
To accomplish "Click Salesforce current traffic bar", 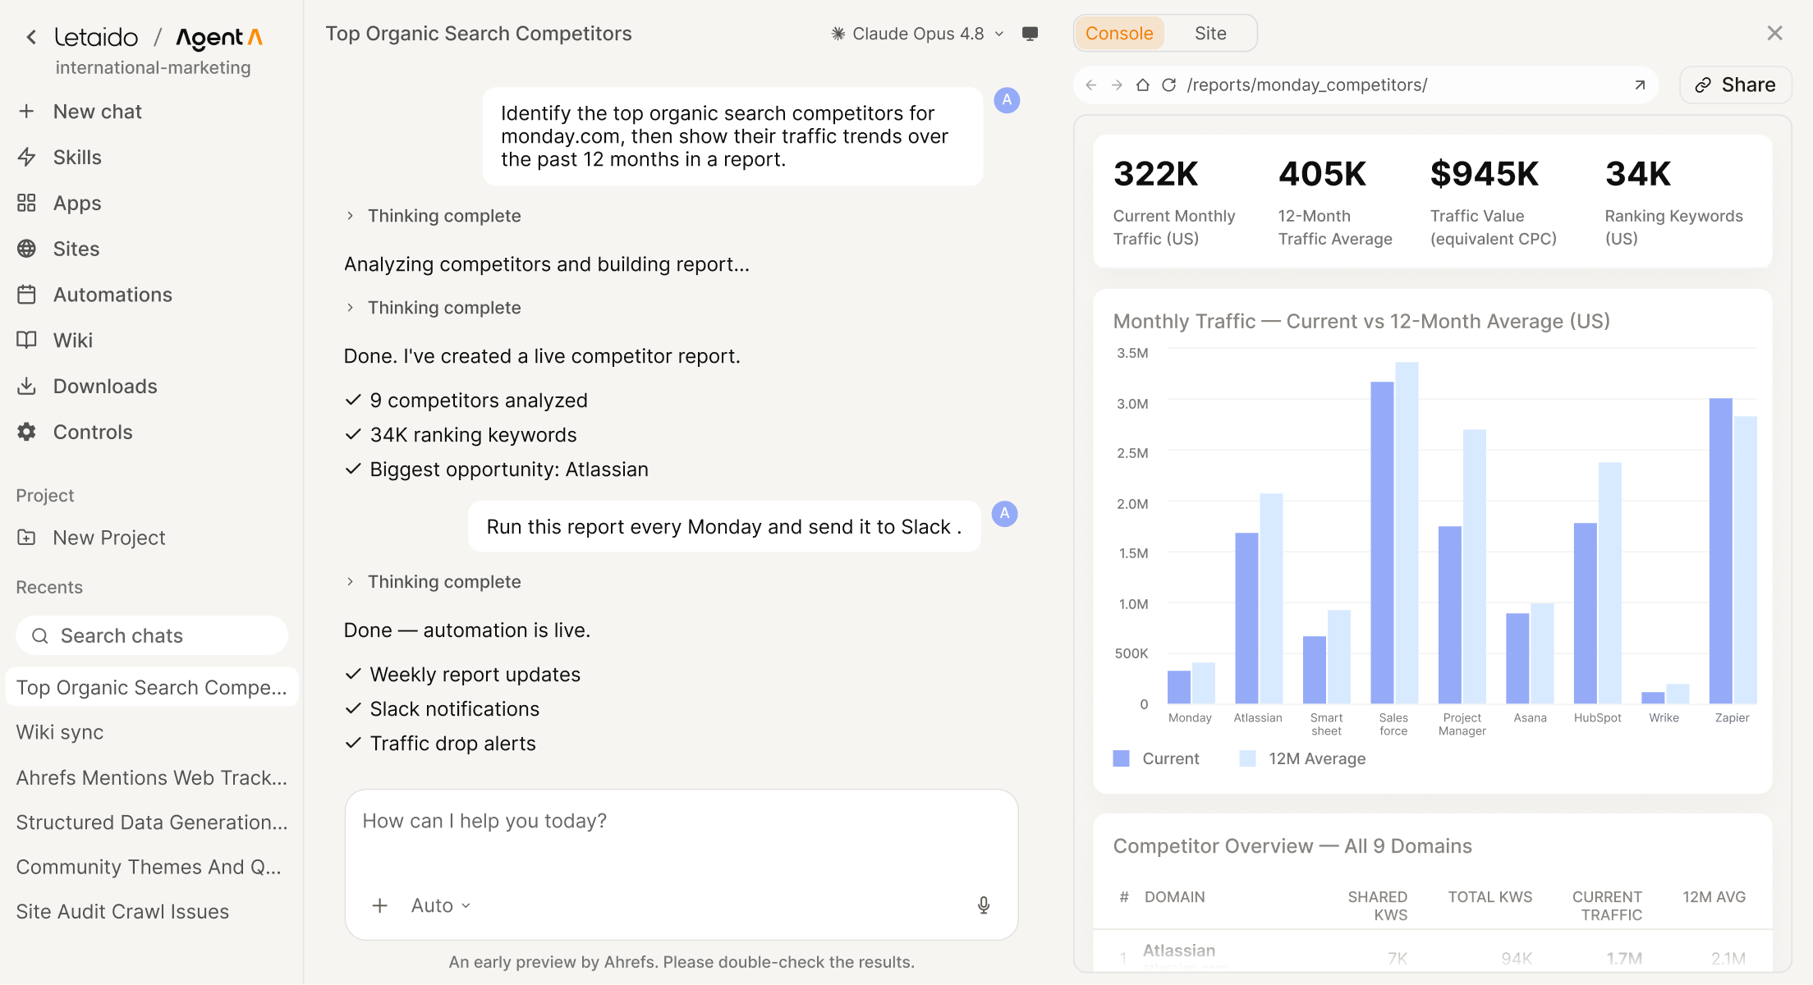I will [x=1382, y=543].
